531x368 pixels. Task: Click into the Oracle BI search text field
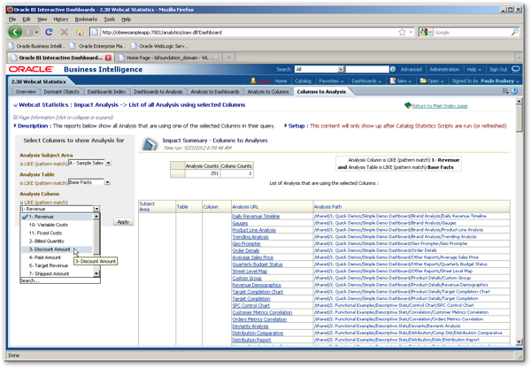(367, 69)
